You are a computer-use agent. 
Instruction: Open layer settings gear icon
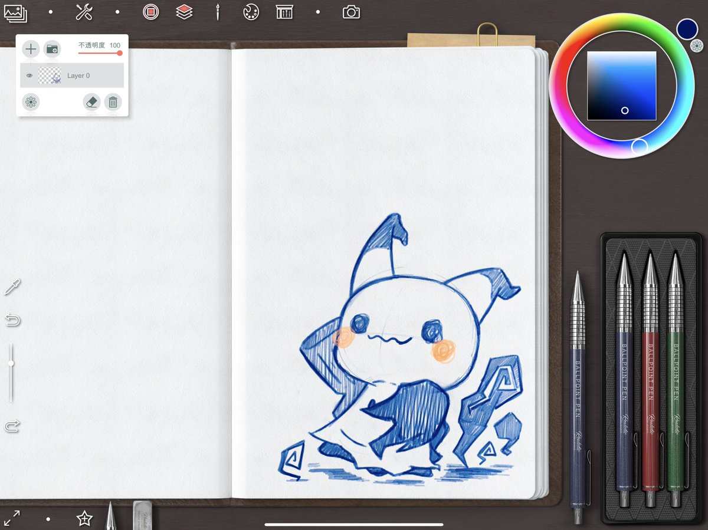(31, 102)
